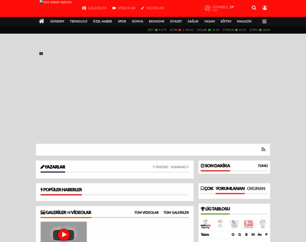Click the Istanbul sun weather icon

(207, 8)
